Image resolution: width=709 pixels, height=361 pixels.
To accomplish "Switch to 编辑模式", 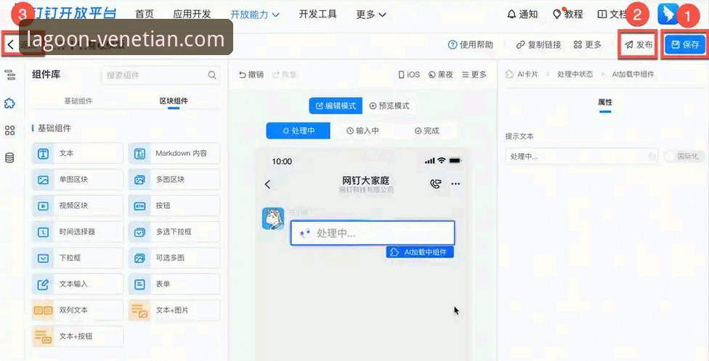I will 336,106.
